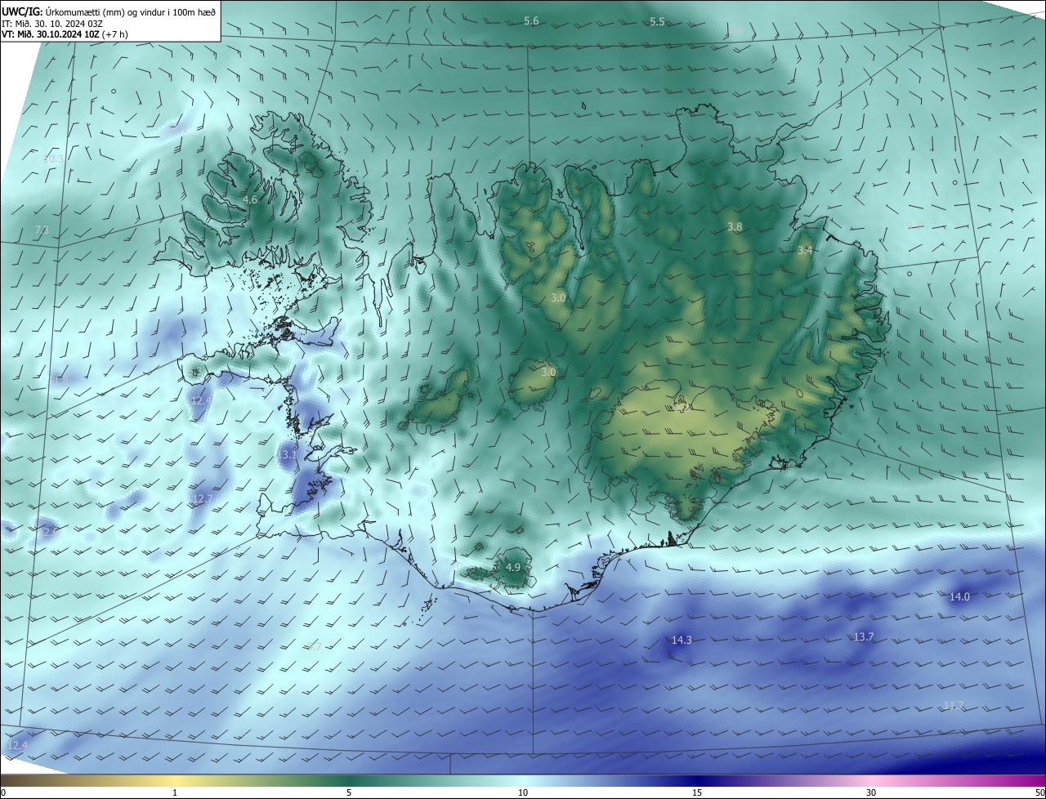Click the 13.1 value label
The height and width of the screenshot is (799, 1046).
click(x=288, y=455)
